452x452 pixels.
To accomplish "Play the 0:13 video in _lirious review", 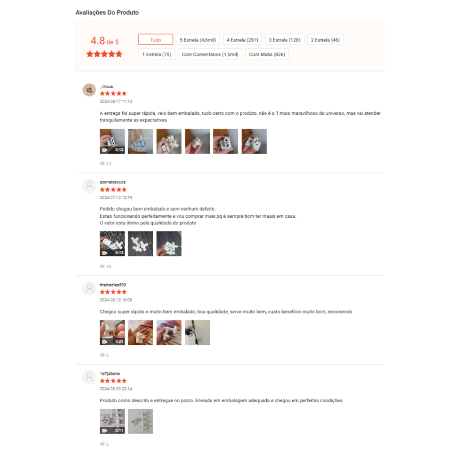I will 112,141.
